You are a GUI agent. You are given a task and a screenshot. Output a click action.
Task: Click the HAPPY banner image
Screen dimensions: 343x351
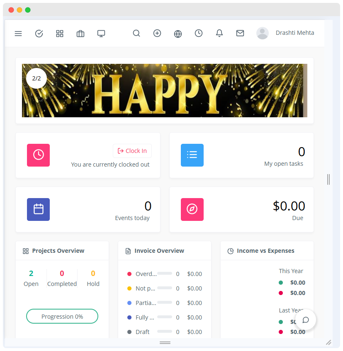pos(164,90)
